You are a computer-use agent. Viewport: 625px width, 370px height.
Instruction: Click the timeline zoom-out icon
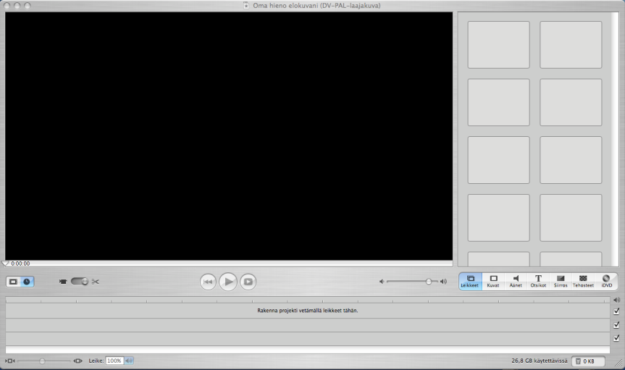coord(10,361)
